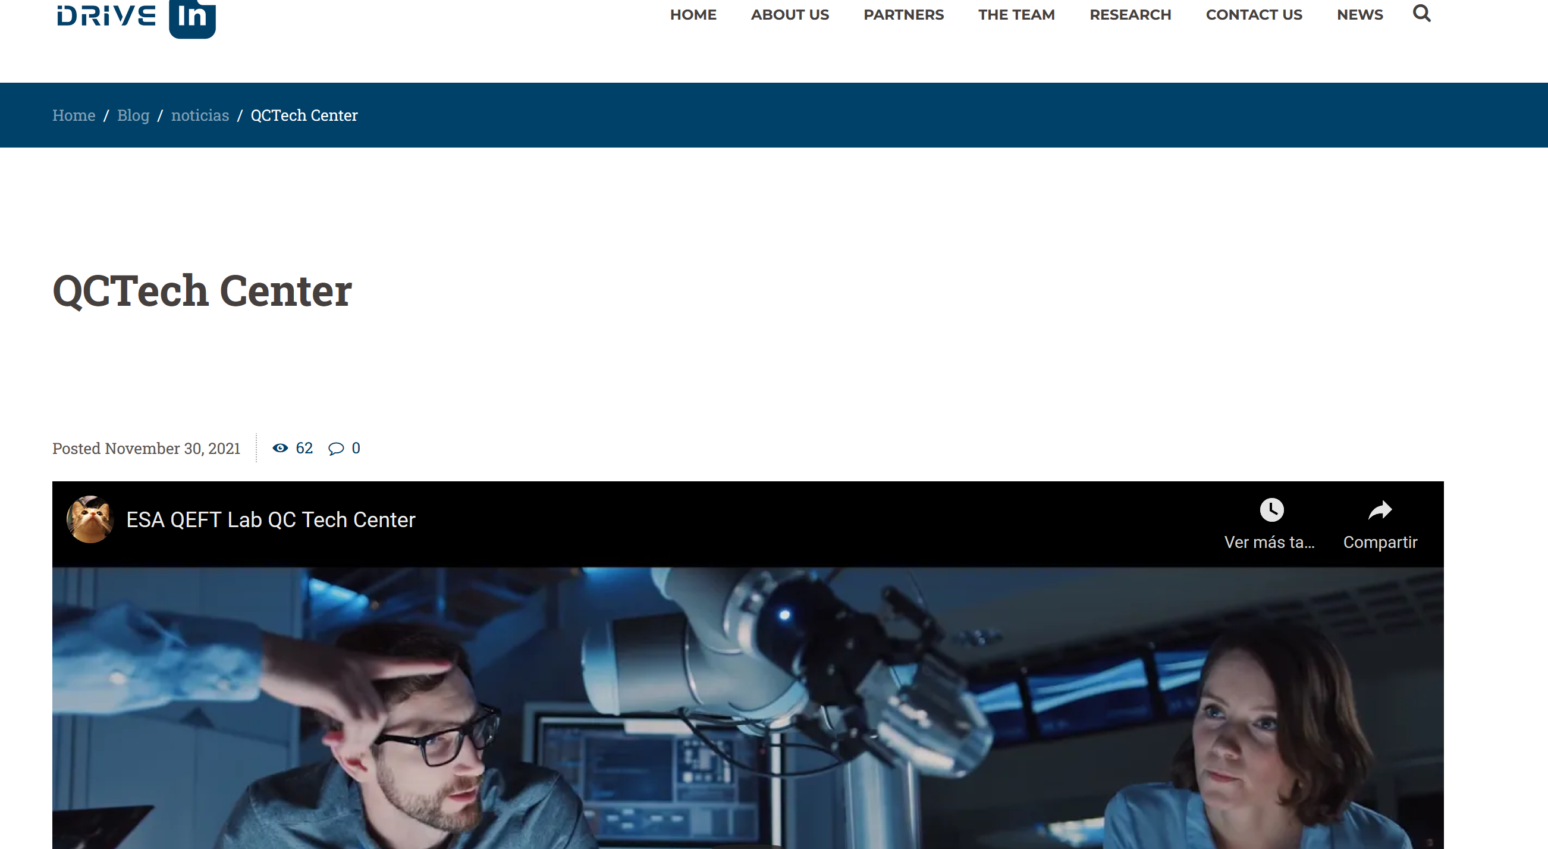Image resolution: width=1548 pixels, height=849 pixels.
Task: Click the ESA QEFT Lab video title
Action: click(271, 519)
